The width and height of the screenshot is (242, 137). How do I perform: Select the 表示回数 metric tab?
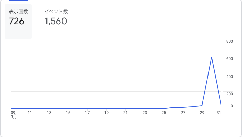pyautogui.click(x=18, y=21)
